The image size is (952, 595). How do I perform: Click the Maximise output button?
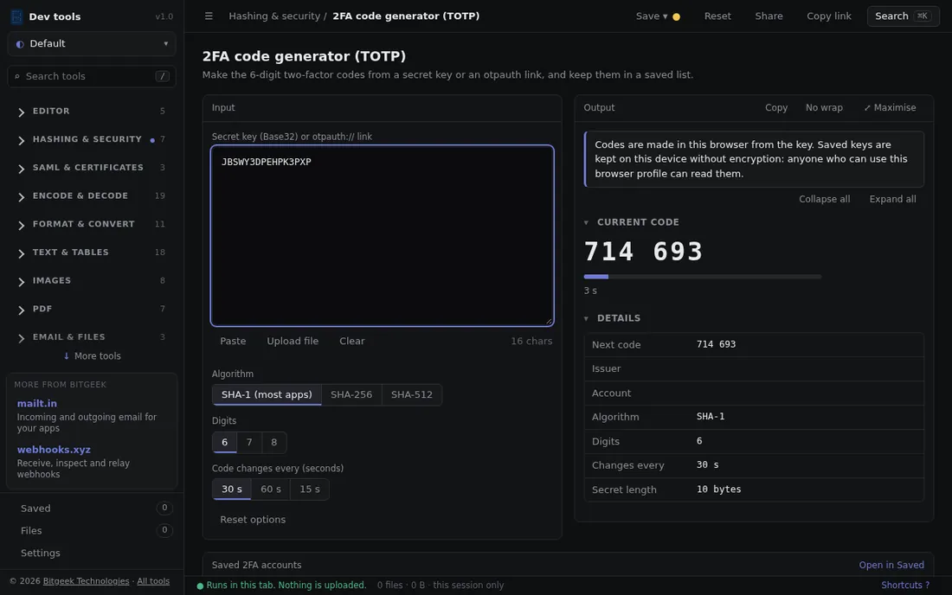(x=890, y=107)
